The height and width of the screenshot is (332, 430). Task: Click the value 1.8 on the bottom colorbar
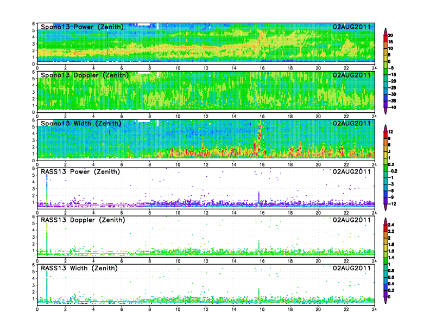click(x=391, y=245)
